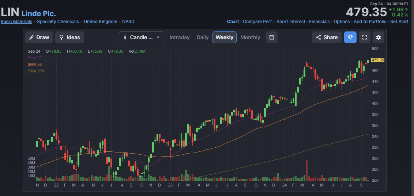Switch to Intraday timeframe

180,37
